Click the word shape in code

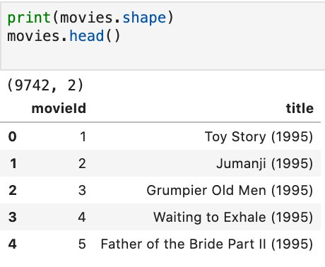coord(144,18)
